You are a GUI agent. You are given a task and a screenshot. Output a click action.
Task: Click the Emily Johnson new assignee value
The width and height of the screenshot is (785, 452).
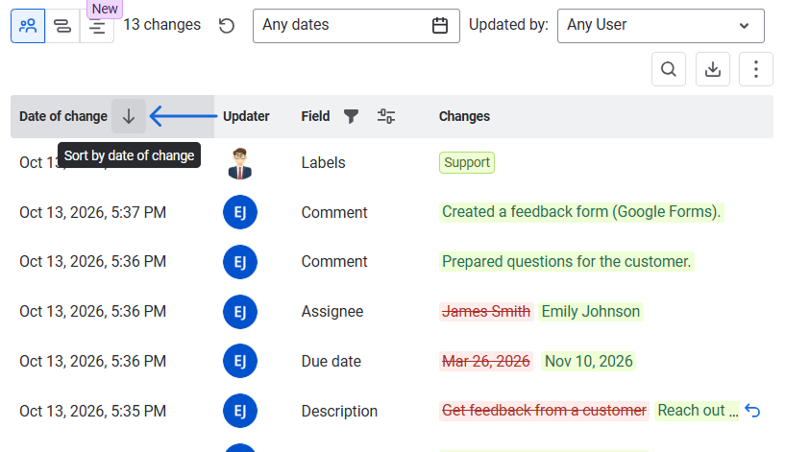(591, 312)
